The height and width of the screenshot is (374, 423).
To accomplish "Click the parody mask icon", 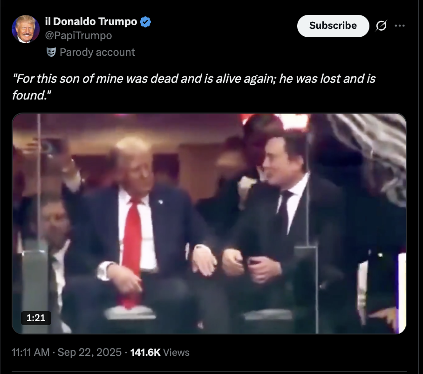I will click(51, 52).
